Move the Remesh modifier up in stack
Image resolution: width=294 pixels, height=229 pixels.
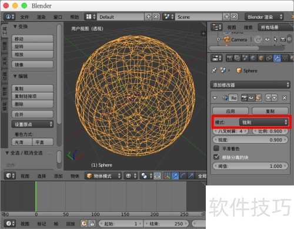268,98
